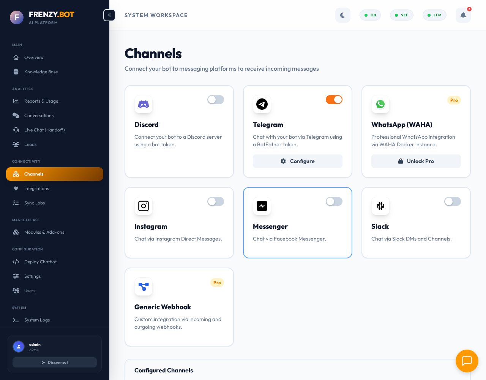Screen dimensions: 486x380
Task: Open the Generic Webhook icon
Action: pos(144,287)
